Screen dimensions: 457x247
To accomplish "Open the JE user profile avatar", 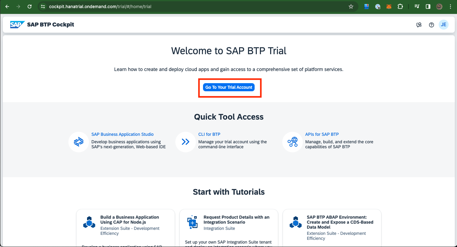I will tap(444, 25).
